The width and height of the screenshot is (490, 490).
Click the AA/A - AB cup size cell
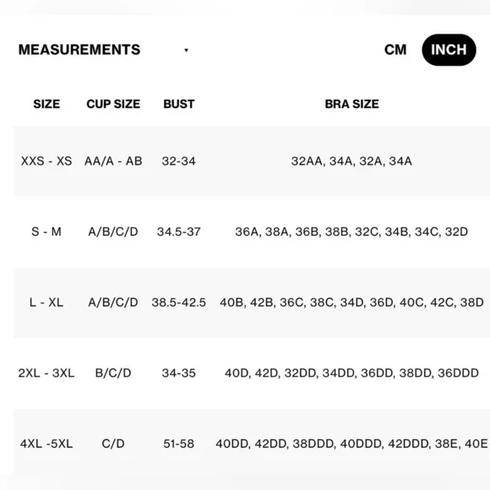pyautogui.click(x=113, y=161)
